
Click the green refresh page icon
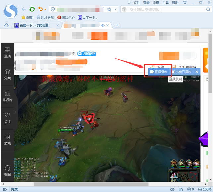tap(32, 9)
